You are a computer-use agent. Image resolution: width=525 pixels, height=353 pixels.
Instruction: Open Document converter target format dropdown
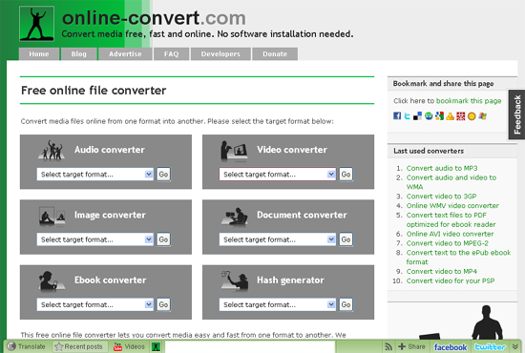[x=278, y=239]
